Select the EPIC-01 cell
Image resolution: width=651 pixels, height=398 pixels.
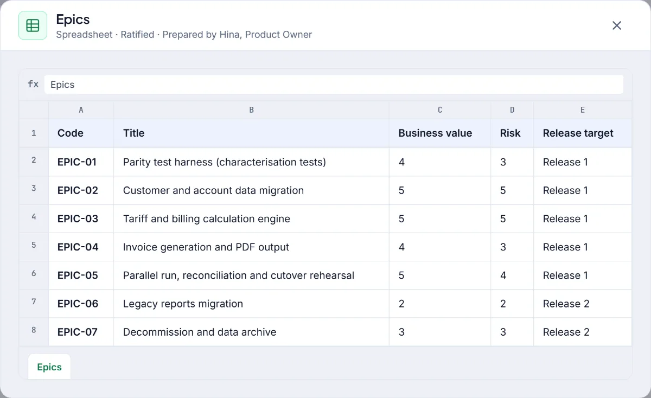[x=81, y=162]
